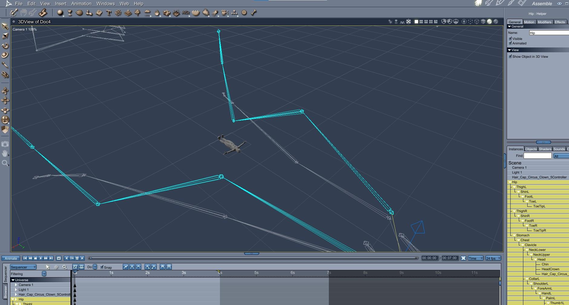
Task: Switch 3D view to single-pane layout
Action: click(x=416, y=22)
